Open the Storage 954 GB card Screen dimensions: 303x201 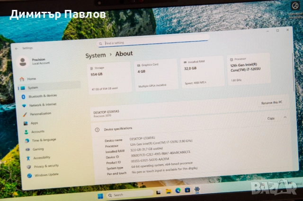[x=109, y=78]
